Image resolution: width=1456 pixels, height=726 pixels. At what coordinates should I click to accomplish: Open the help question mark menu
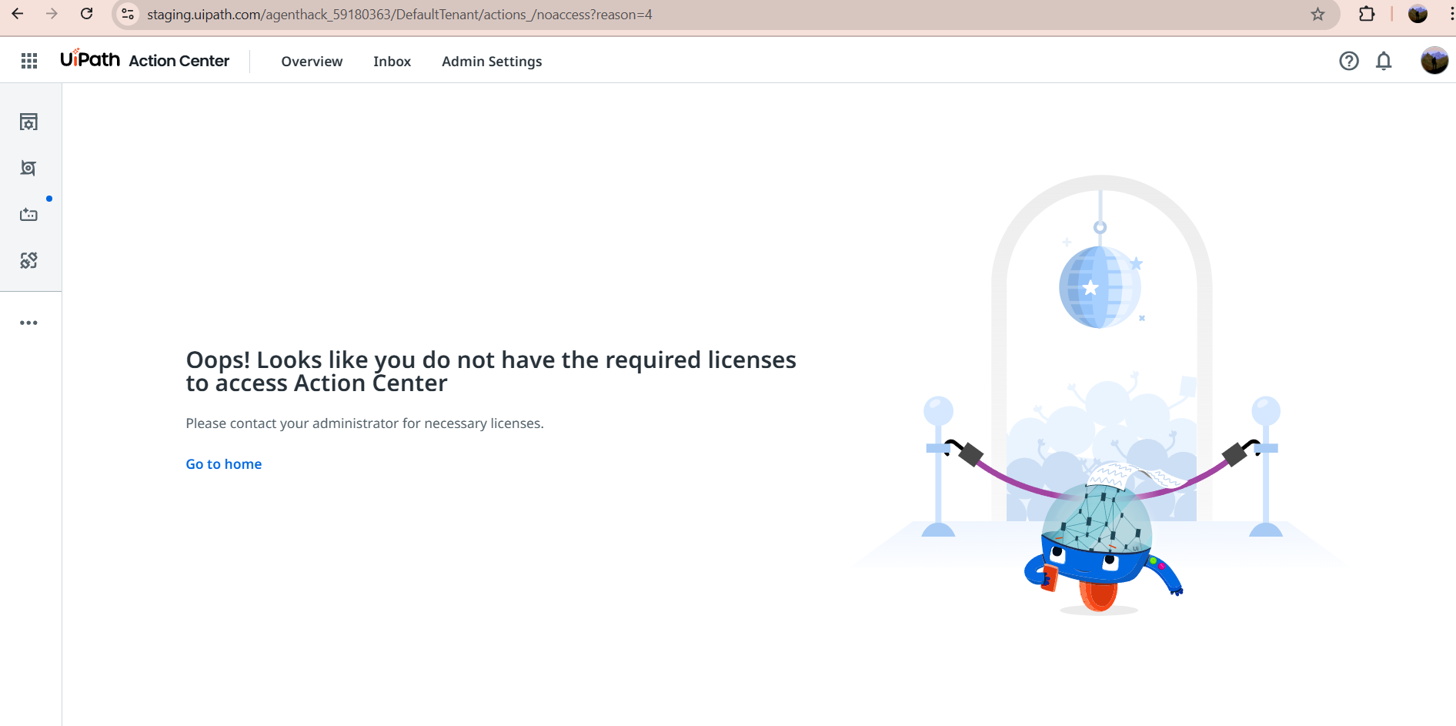pos(1348,61)
